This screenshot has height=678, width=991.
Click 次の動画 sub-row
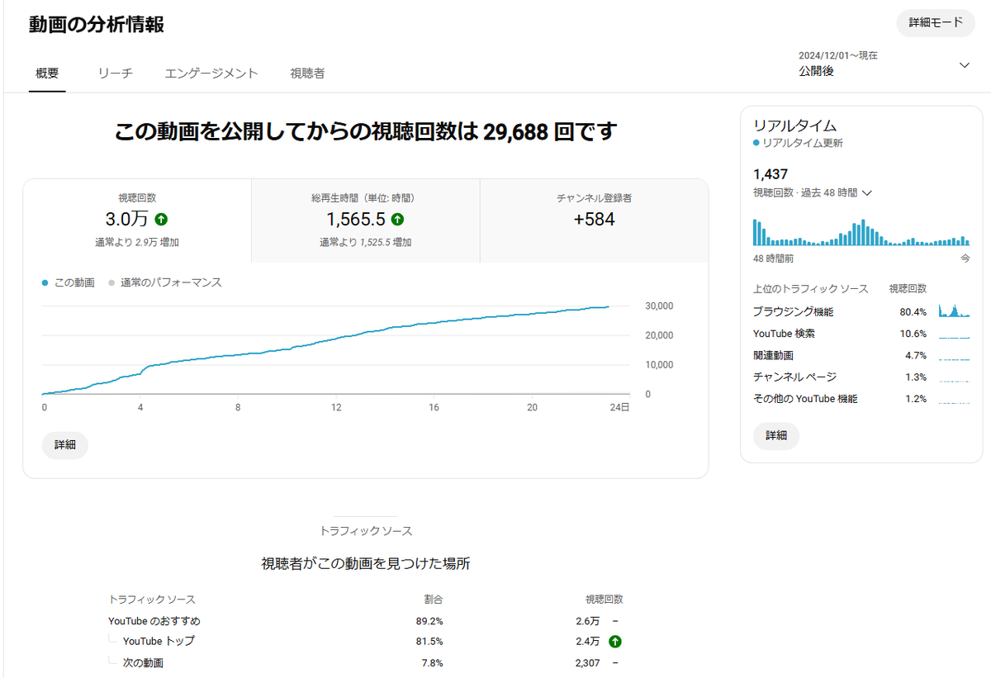[x=367, y=662]
